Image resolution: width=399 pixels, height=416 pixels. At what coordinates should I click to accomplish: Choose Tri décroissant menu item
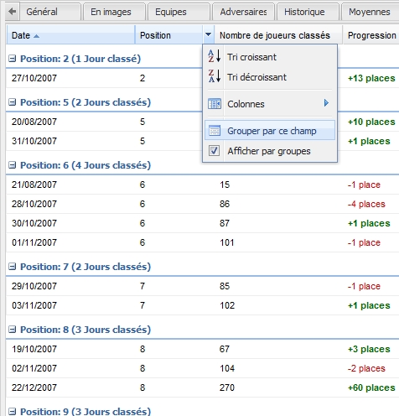click(270, 77)
